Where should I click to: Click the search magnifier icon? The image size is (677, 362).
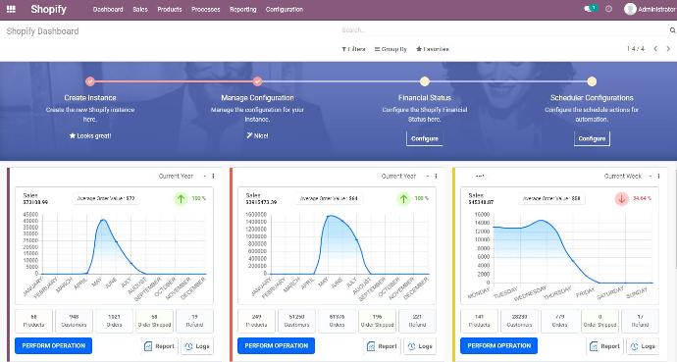pos(672,30)
